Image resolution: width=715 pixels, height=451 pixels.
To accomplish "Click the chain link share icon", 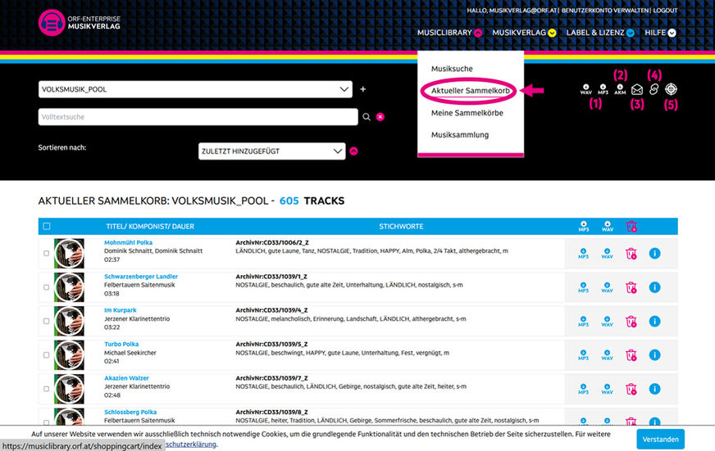I will [654, 89].
